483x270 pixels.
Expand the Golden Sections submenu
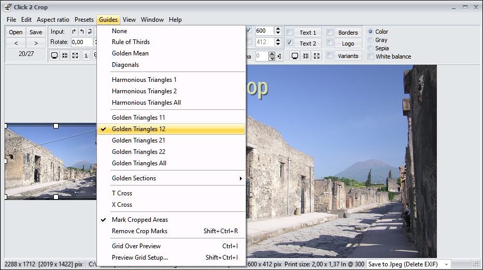171,178
